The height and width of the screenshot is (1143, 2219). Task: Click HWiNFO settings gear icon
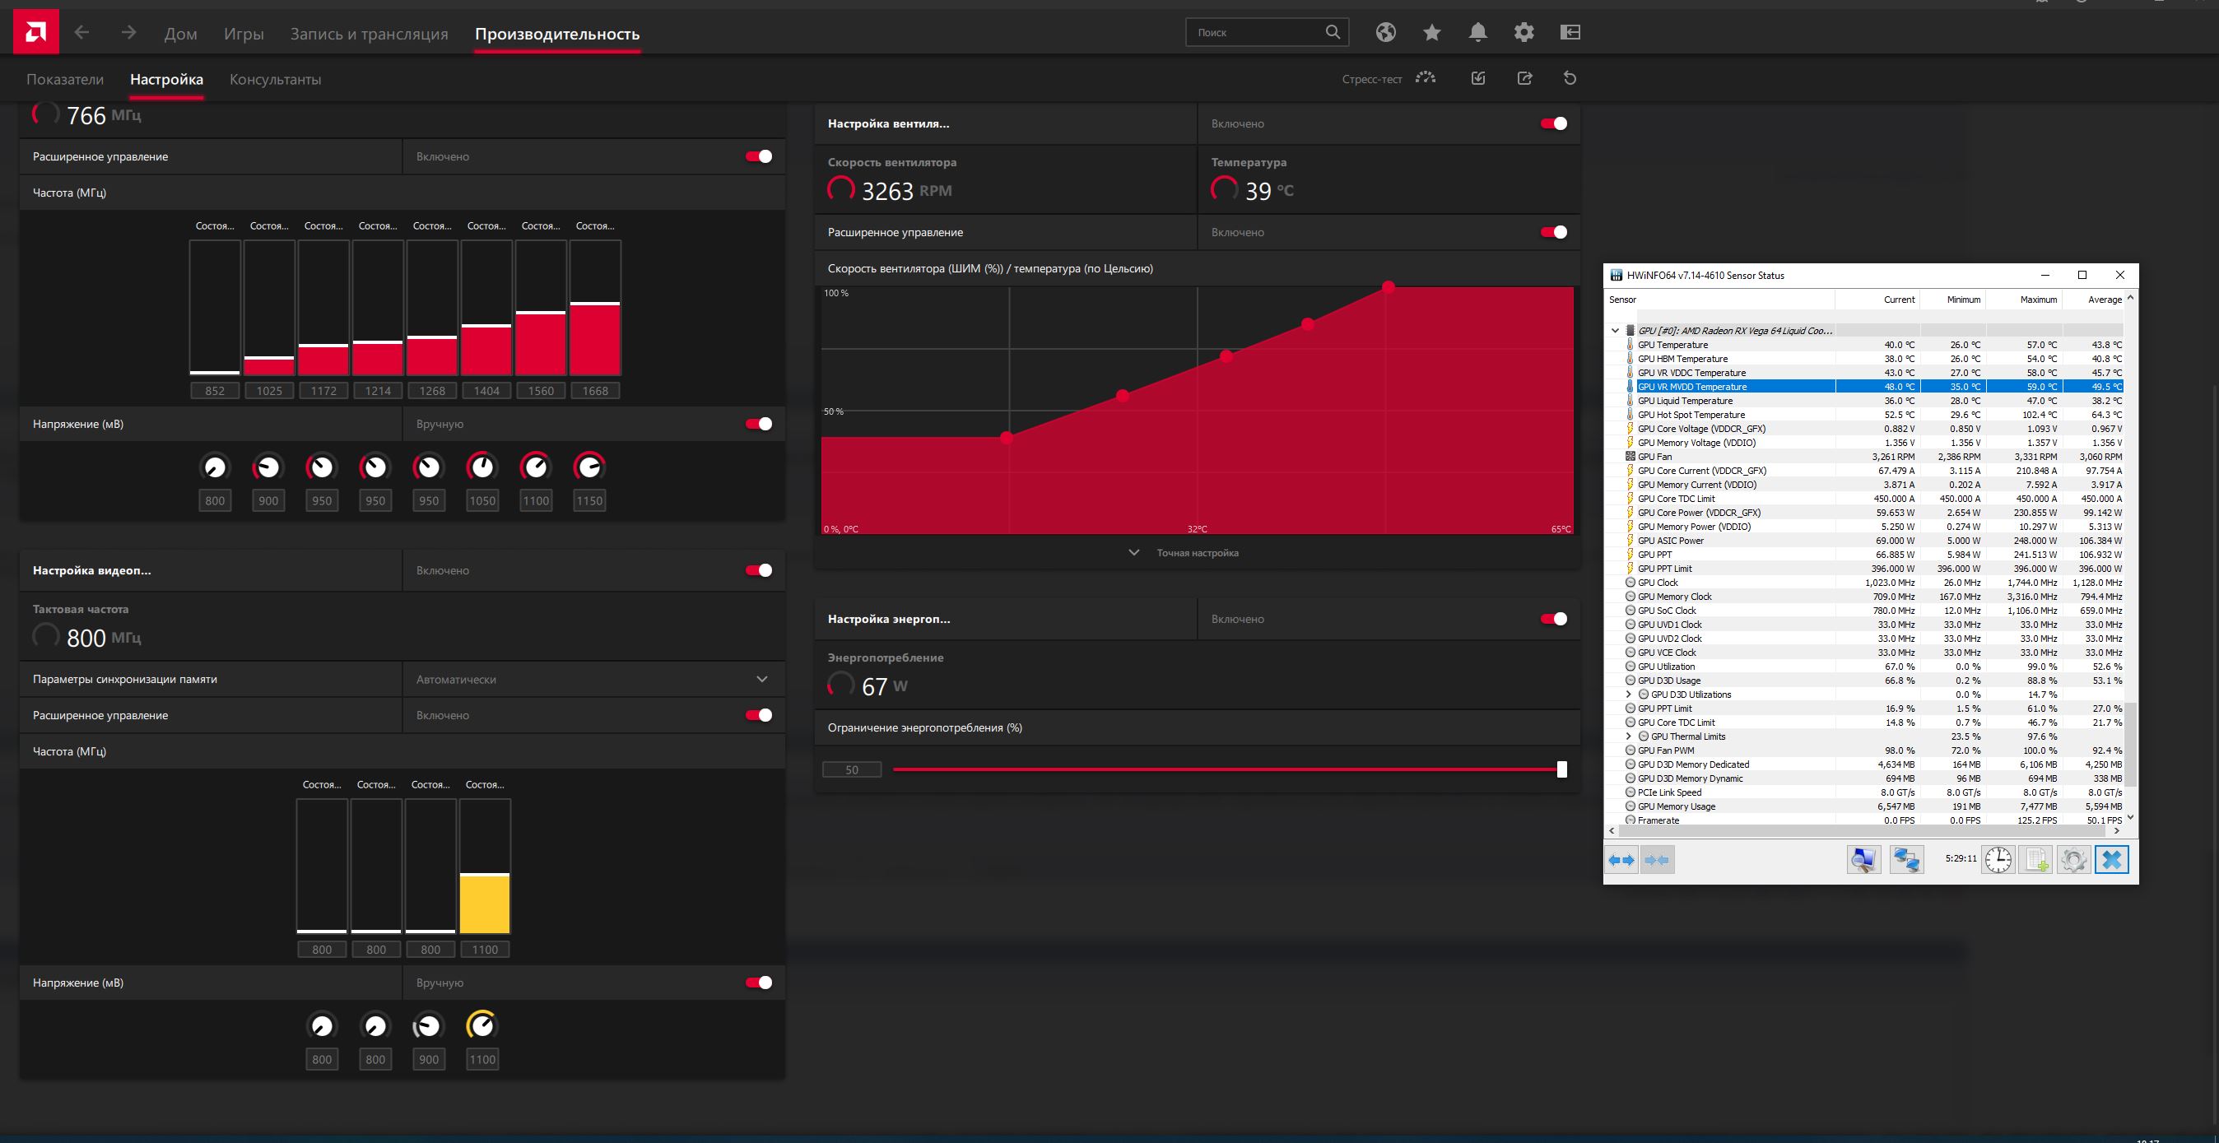2073,860
